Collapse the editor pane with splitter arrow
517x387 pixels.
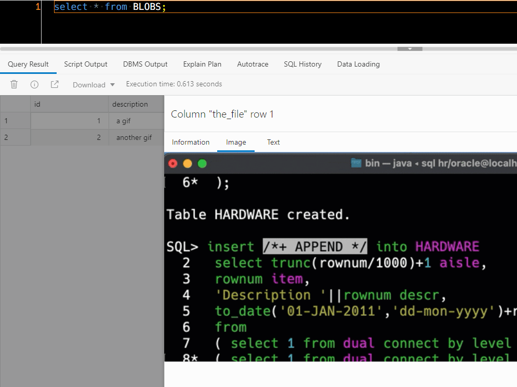[x=410, y=49]
